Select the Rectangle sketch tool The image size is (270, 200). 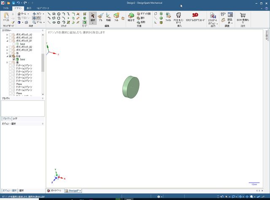pyautogui.click(x=54, y=14)
